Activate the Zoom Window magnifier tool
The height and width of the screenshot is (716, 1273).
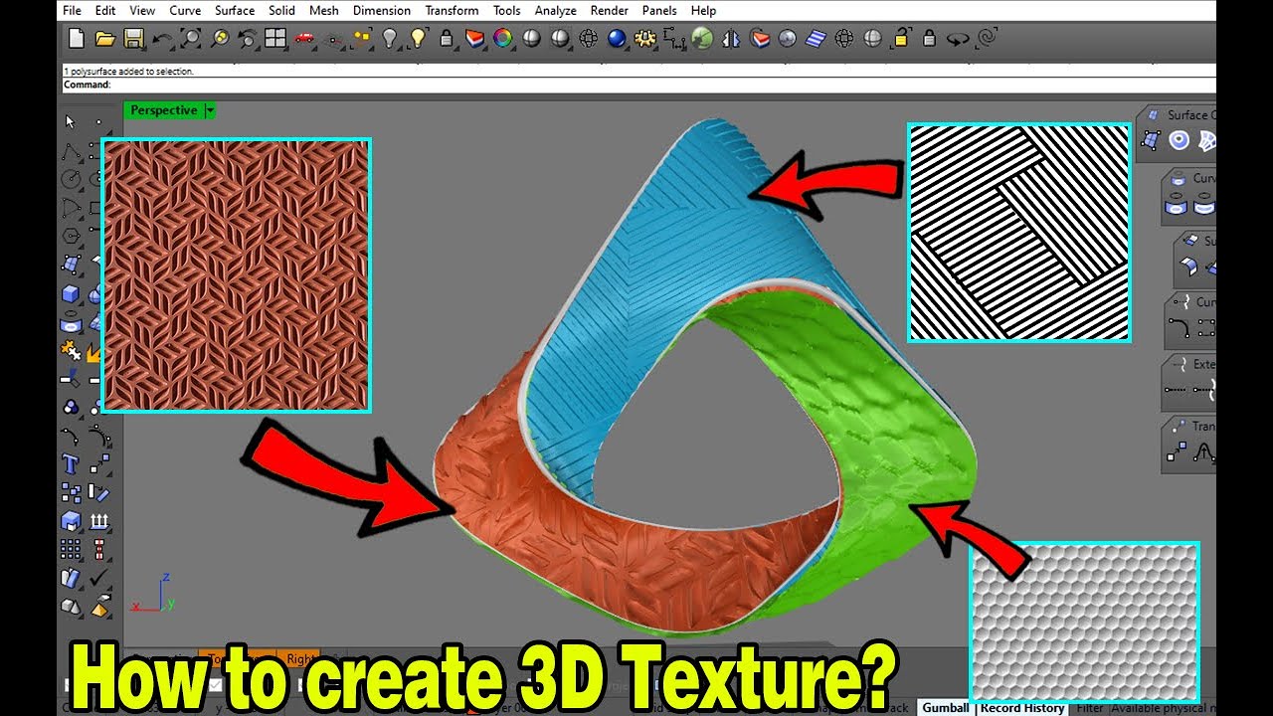click(x=190, y=39)
